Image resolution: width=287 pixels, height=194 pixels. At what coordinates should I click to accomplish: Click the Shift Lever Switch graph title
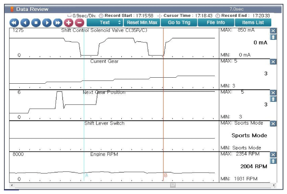pyautogui.click(x=104, y=123)
